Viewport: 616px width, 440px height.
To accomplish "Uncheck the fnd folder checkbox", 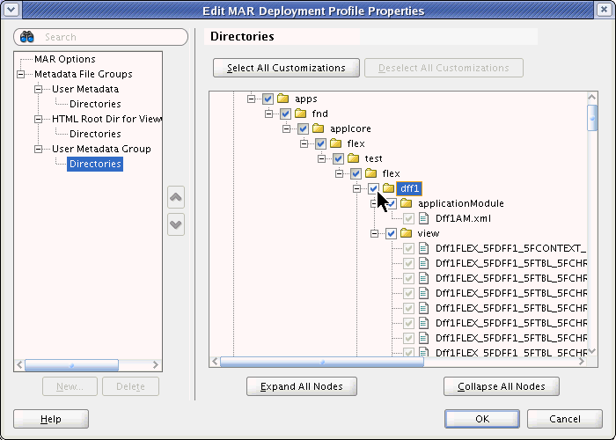I will click(285, 114).
